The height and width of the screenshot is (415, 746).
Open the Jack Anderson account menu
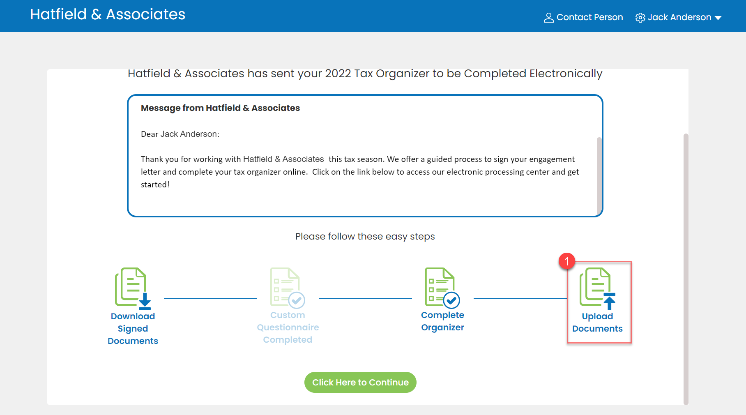coord(679,17)
